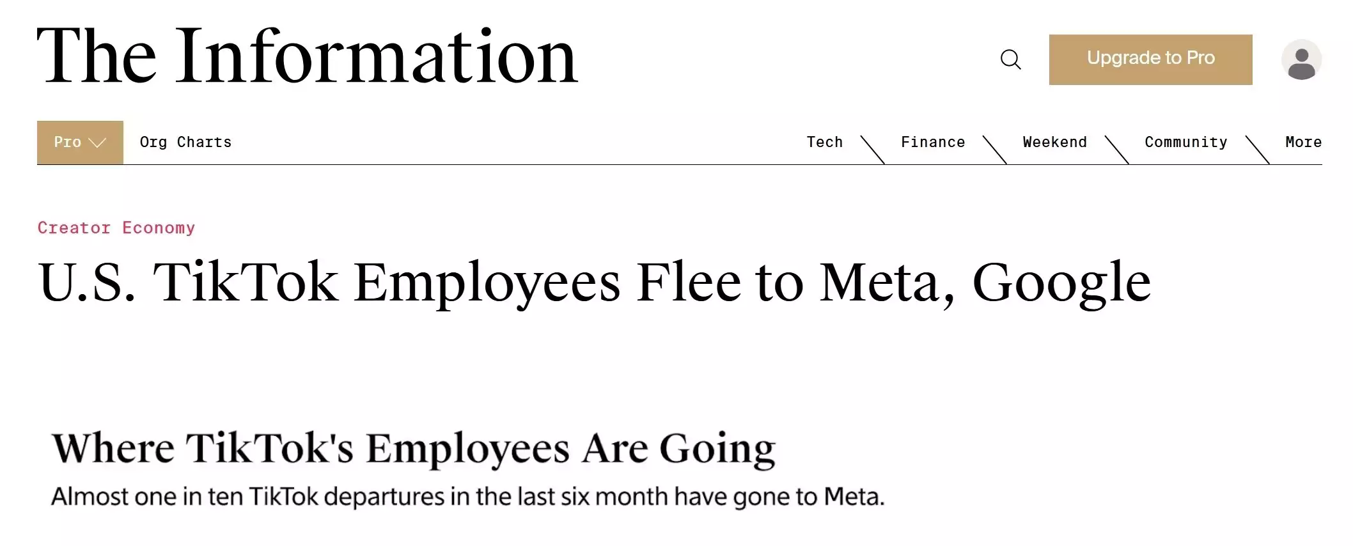Viewport: 1353px width, 546px height.
Task: Click the slash divider right of Community
Action: (x=1257, y=150)
